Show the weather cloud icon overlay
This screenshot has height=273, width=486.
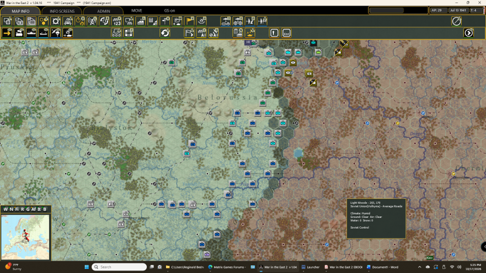click(177, 21)
